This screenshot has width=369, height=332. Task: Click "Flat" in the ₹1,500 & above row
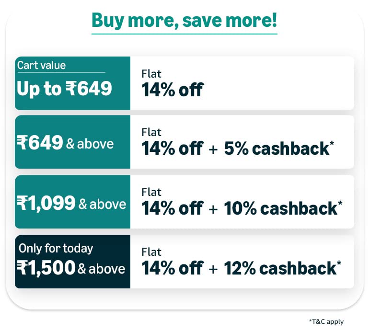pos(151,252)
